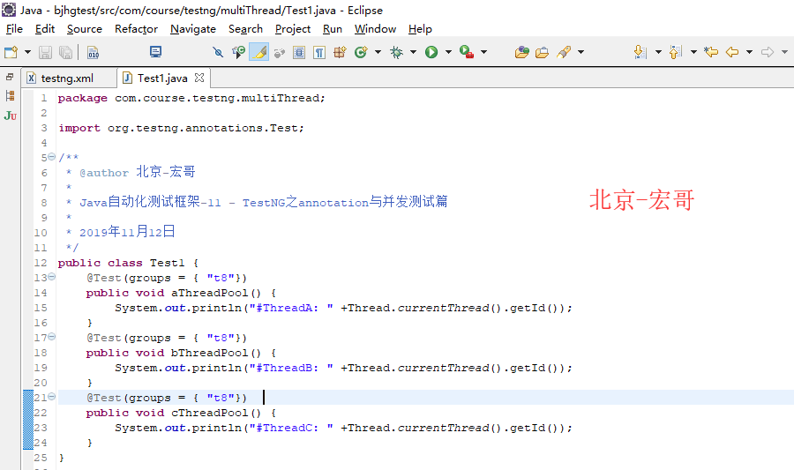Open the Help menu

point(420,29)
